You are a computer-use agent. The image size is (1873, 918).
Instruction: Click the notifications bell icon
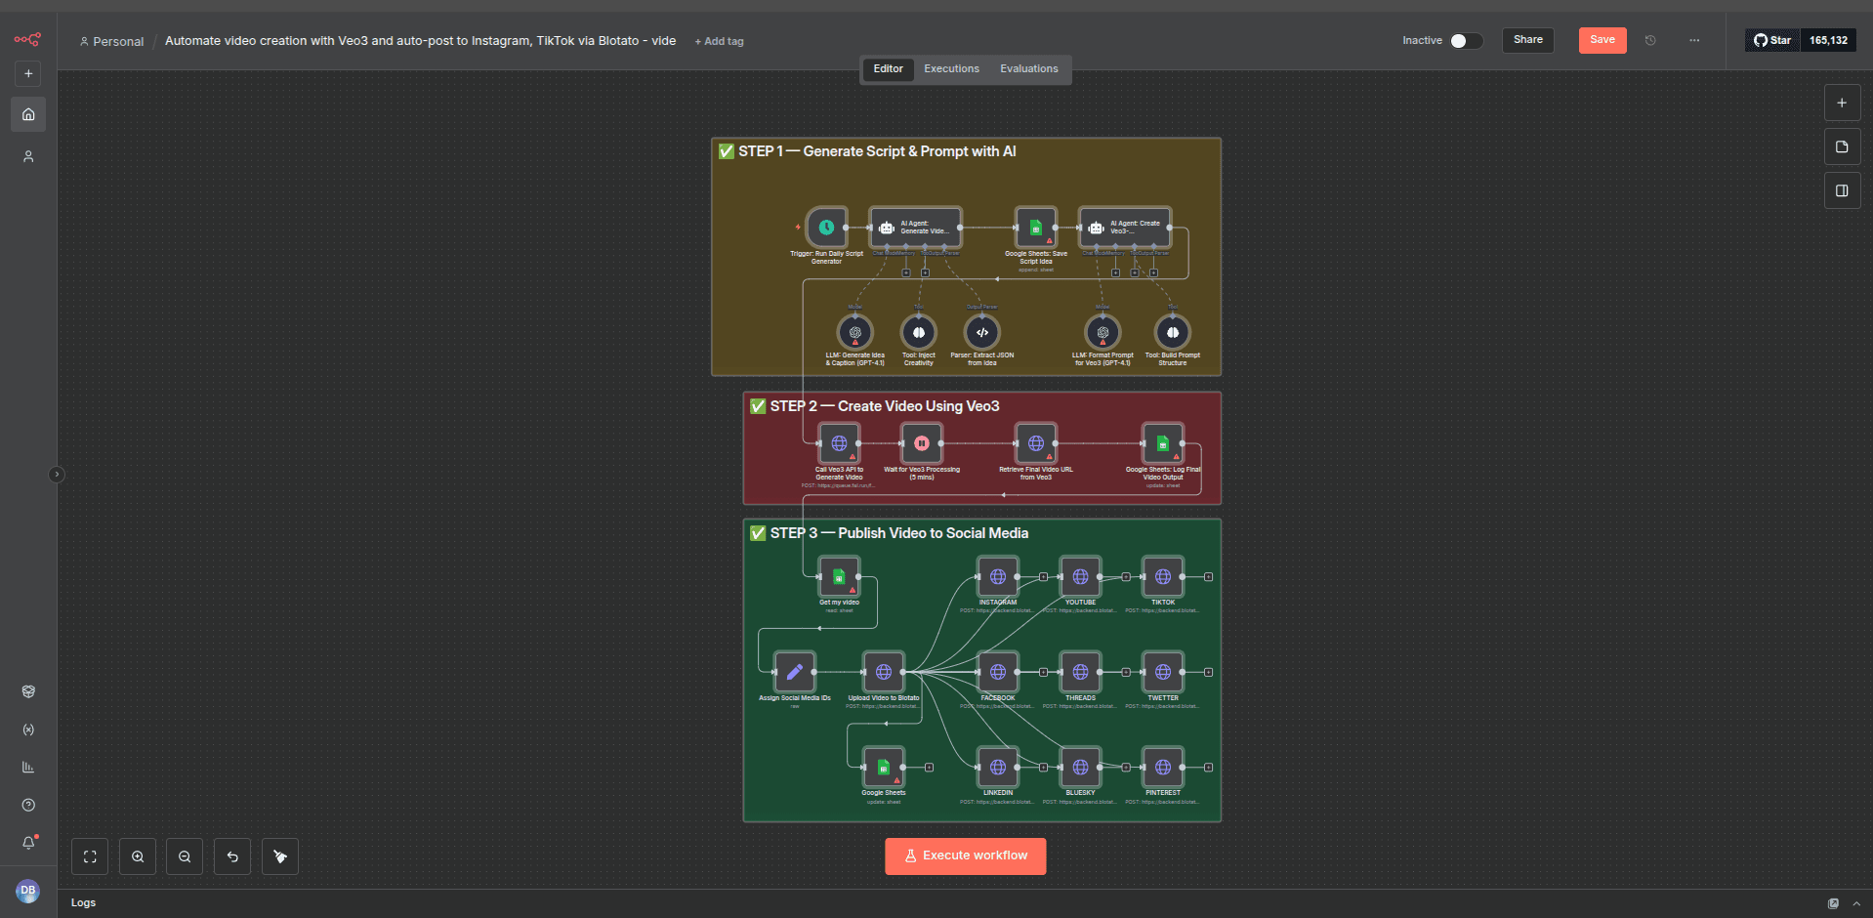coord(28,842)
